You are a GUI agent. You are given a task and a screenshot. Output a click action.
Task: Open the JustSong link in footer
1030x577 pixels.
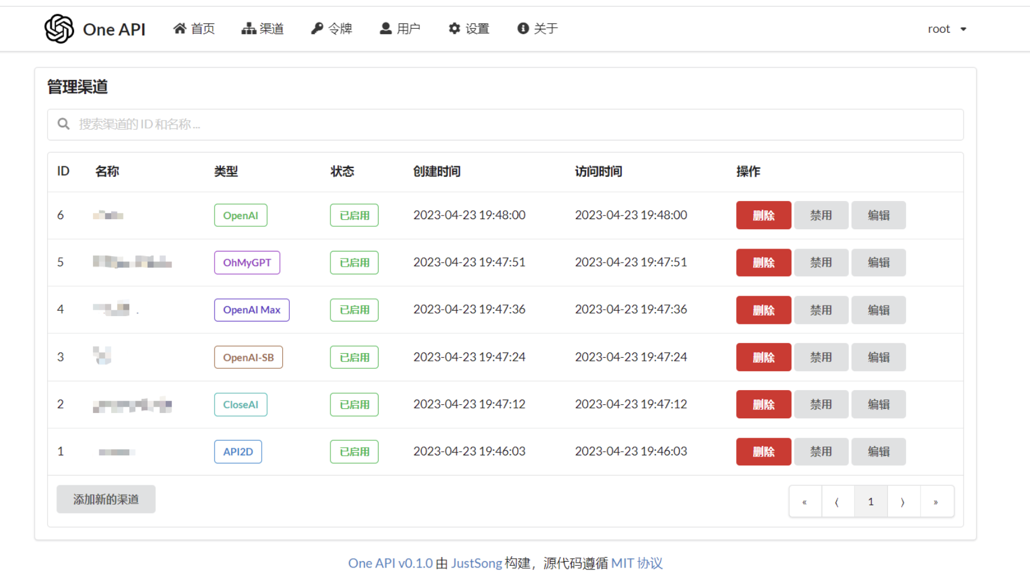point(476,563)
